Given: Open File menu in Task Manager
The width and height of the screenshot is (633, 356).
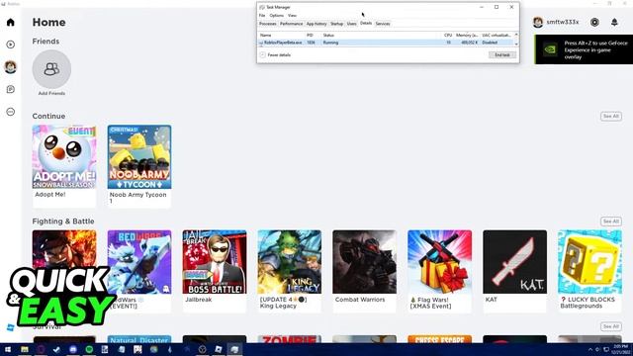Looking at the screenshot, I should (x=262, y=16).
